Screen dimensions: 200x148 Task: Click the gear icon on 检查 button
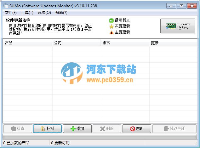coord(14,128)
